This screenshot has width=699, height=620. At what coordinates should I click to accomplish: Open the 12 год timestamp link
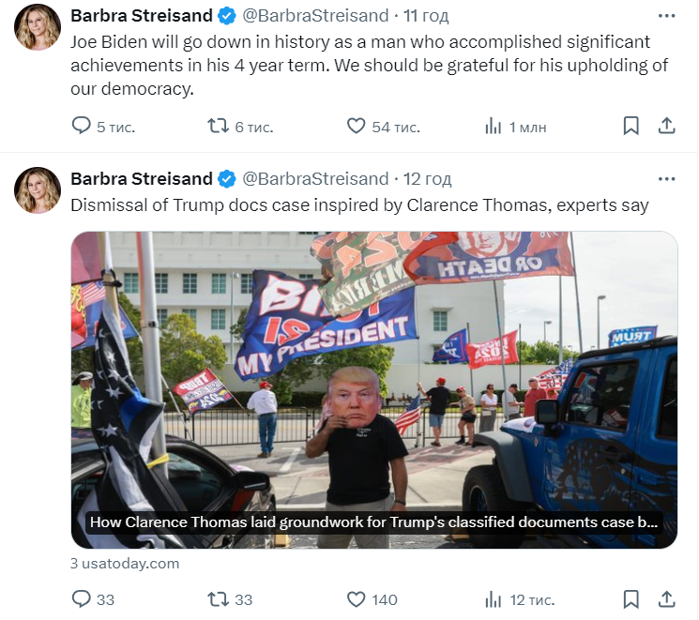tap(427, 179)
